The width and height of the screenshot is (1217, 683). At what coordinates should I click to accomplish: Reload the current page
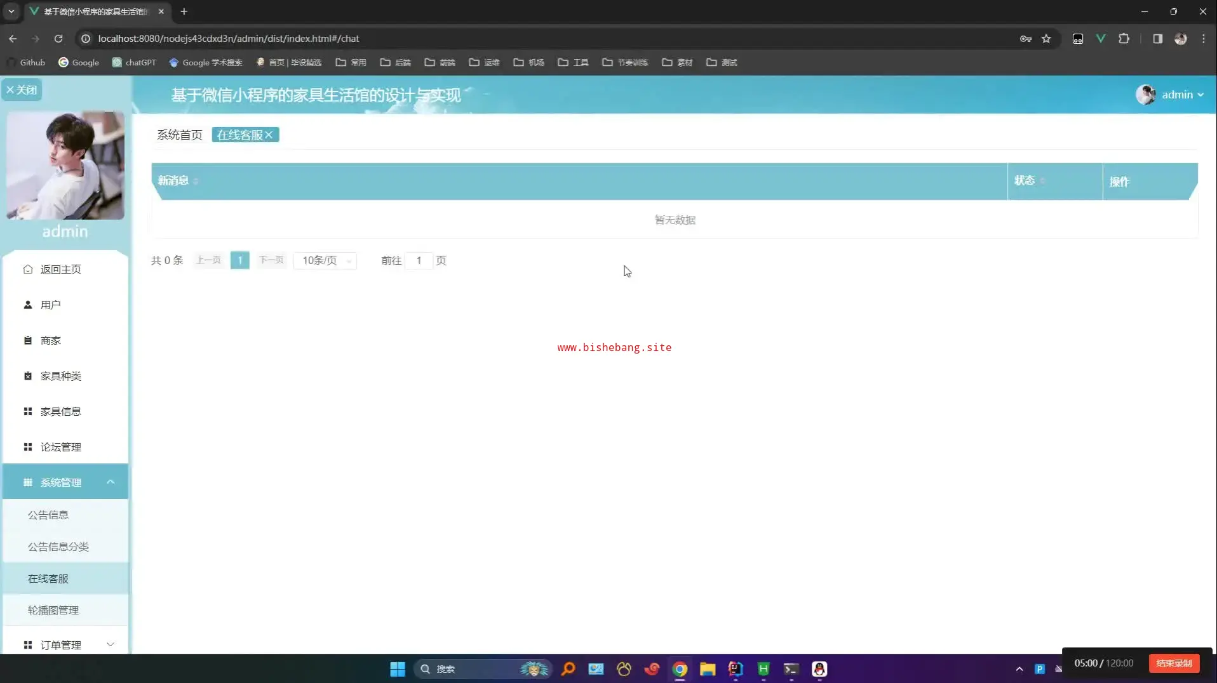[58, 39]
